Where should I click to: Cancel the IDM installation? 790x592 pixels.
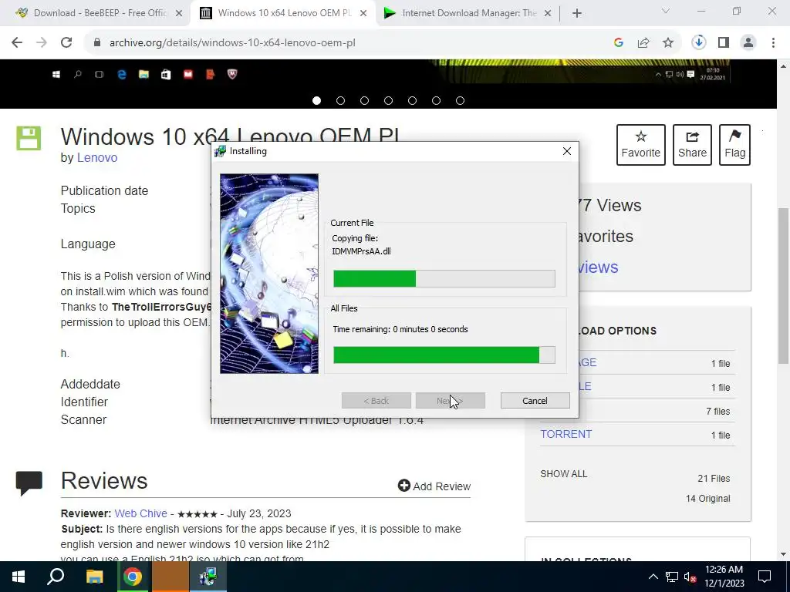(535, 401)
